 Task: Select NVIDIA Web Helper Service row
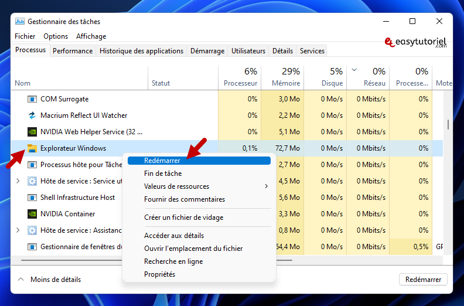(91, 132)
